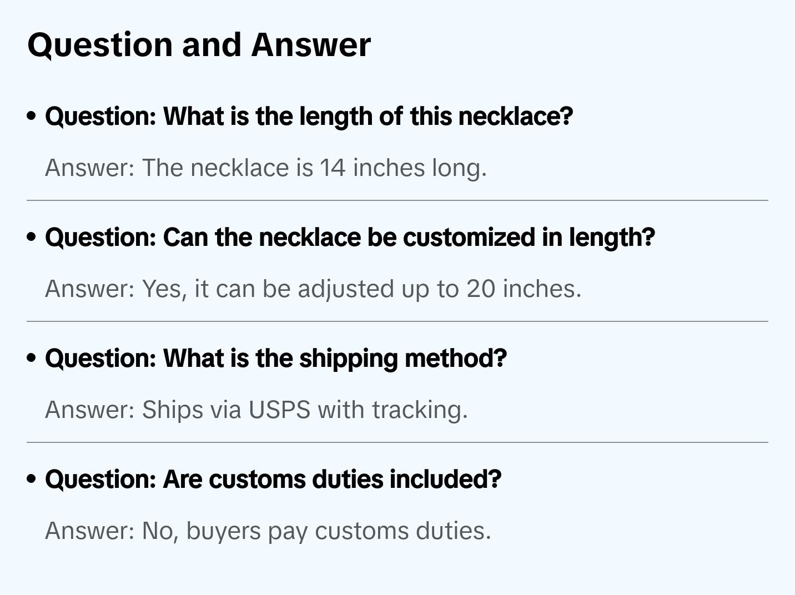
Task: Click the word 'USPS' in shipping answer
Action: (279, 410)
